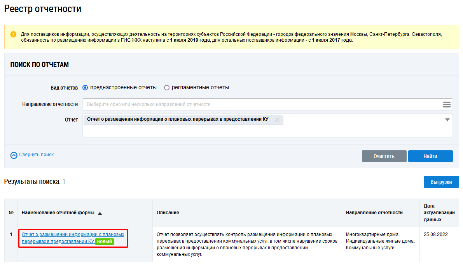Remove the selected report tag with X
The image size is (463, 266).
(277, 120)
